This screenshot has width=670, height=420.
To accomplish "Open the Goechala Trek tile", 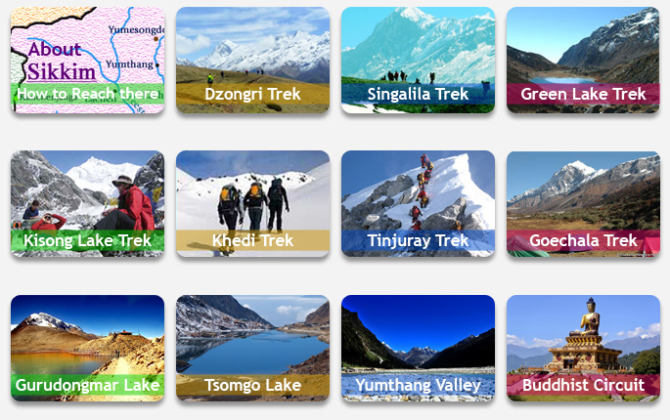I will pyautogui.click(x=583, y=203).
